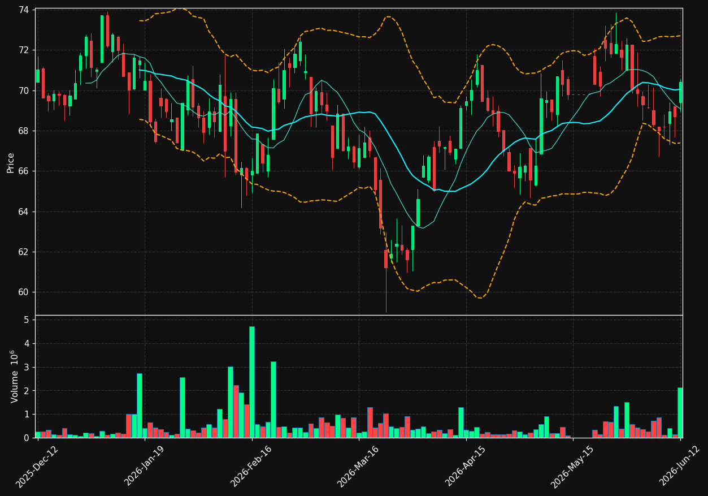The width and height of the screenshot is (708, 496).
Task: Click the 64 price axis tick label
Action: point(25,212)
